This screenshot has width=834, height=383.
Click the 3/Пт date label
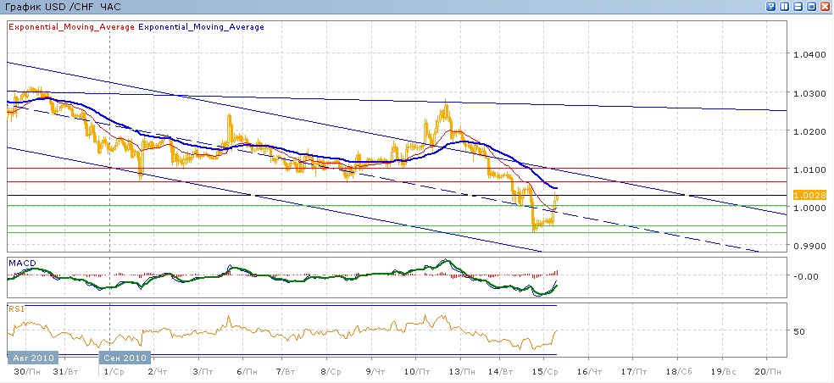coord(202,371)
